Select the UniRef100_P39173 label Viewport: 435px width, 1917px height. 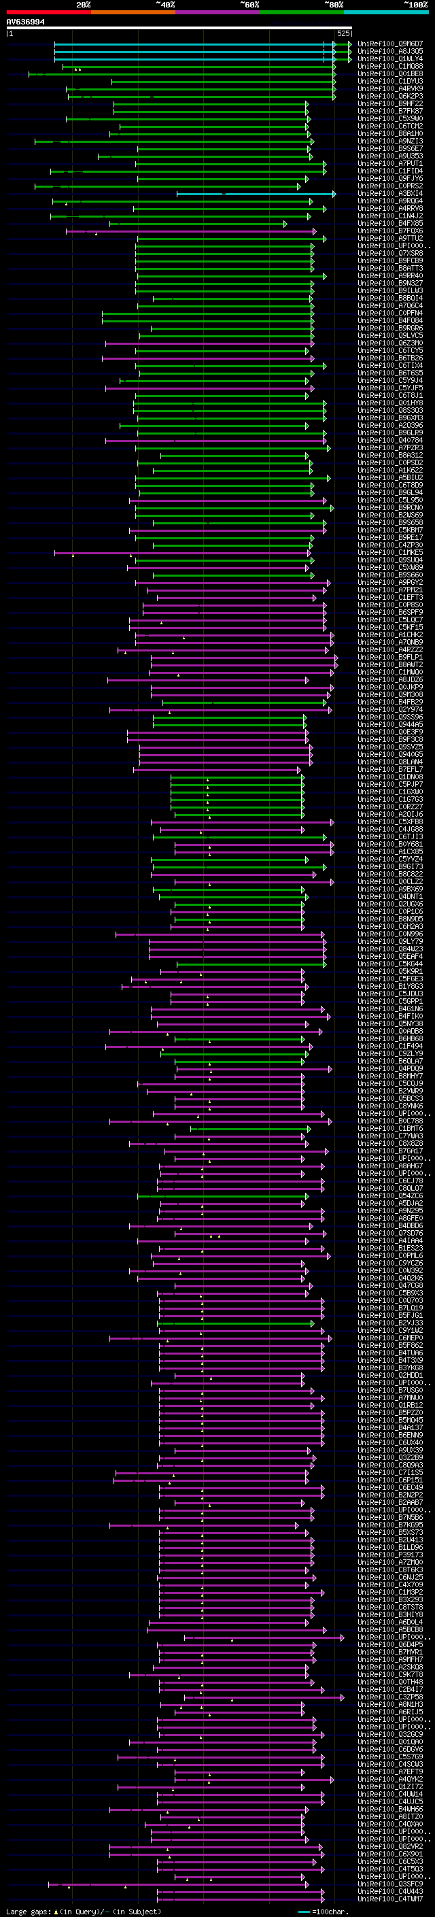click(390, 1554)
